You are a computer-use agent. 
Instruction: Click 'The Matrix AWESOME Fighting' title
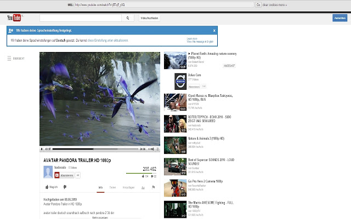[211, 205]
